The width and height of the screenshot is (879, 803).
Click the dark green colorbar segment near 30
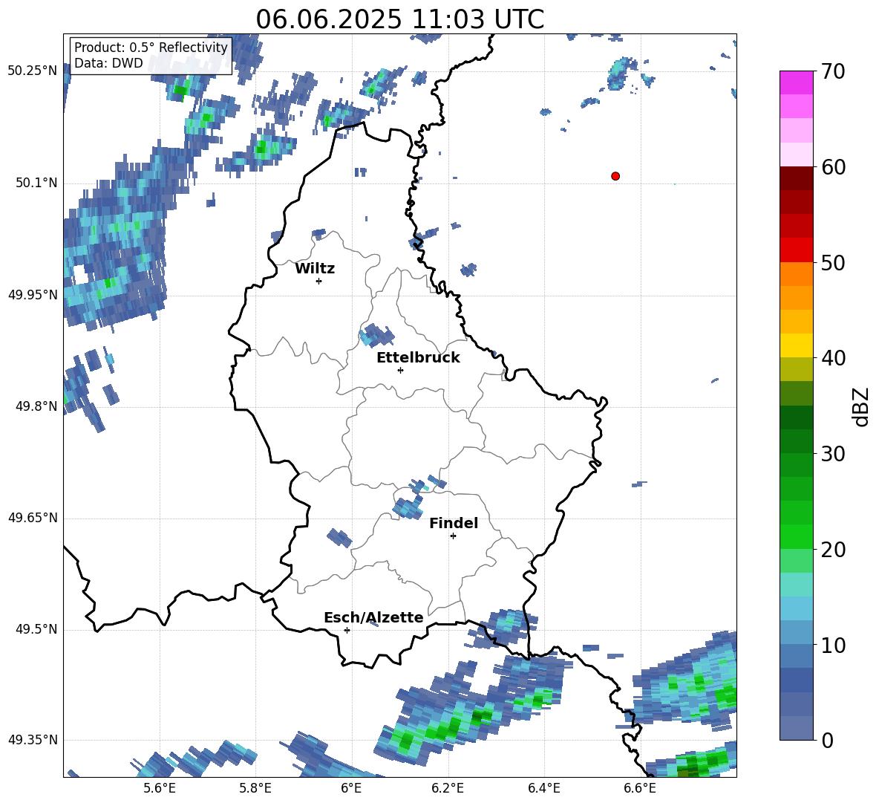796,440
